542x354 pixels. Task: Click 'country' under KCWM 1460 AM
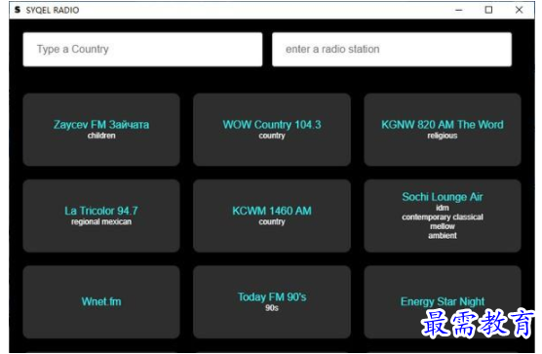tap(272, 221)
